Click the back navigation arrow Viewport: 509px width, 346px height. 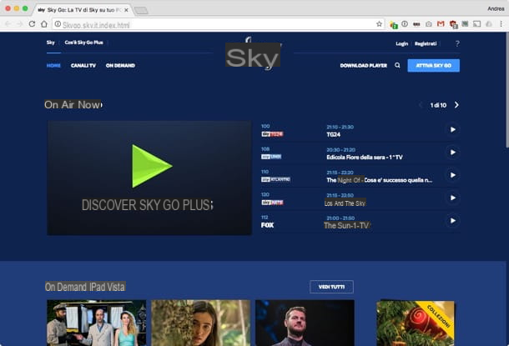click(x=8, y=24)
